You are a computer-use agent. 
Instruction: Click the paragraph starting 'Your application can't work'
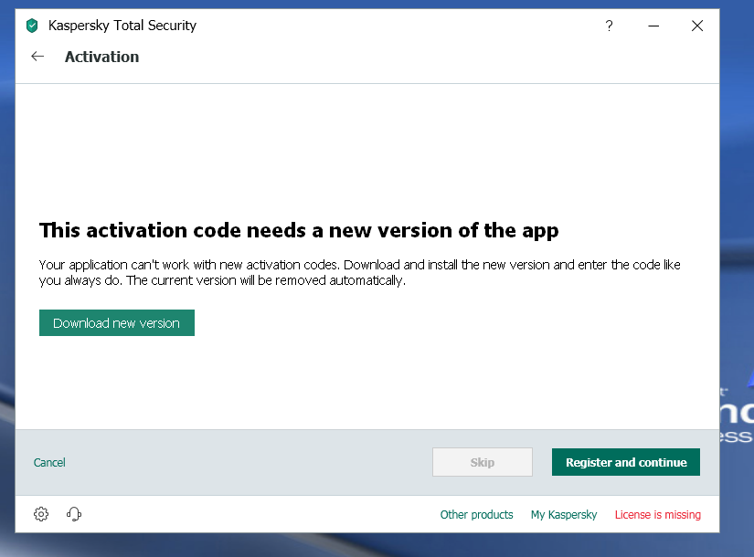click(x=360, y=272)
